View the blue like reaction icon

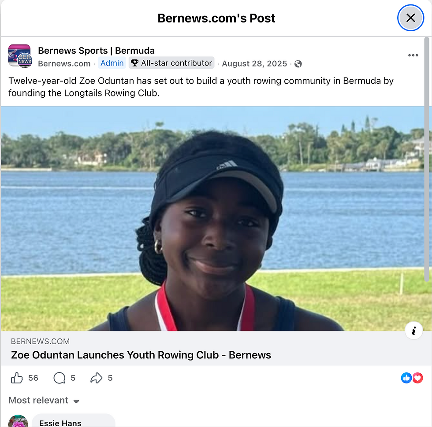[x=406, y=378]
